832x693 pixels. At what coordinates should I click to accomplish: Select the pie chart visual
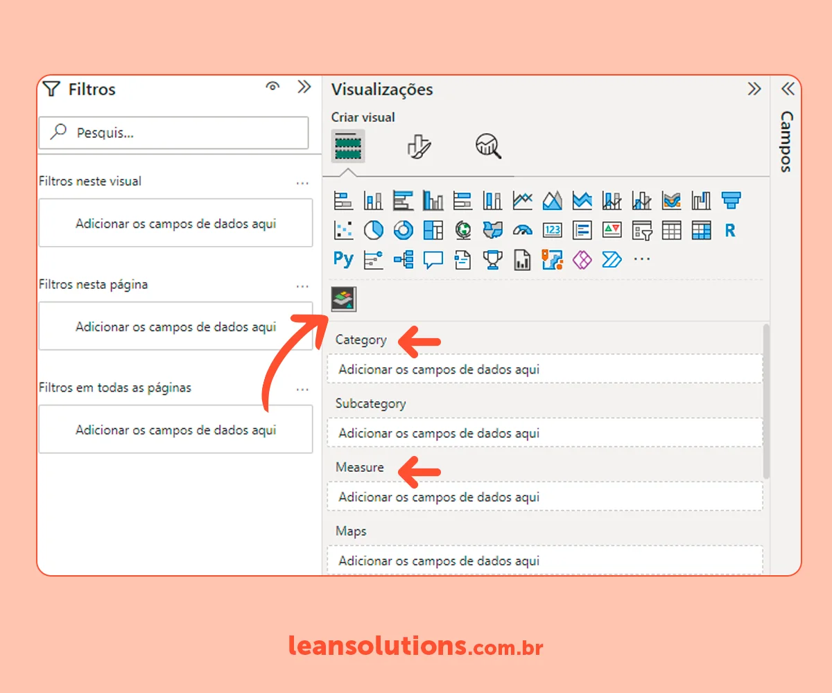(x=373, y=230)
